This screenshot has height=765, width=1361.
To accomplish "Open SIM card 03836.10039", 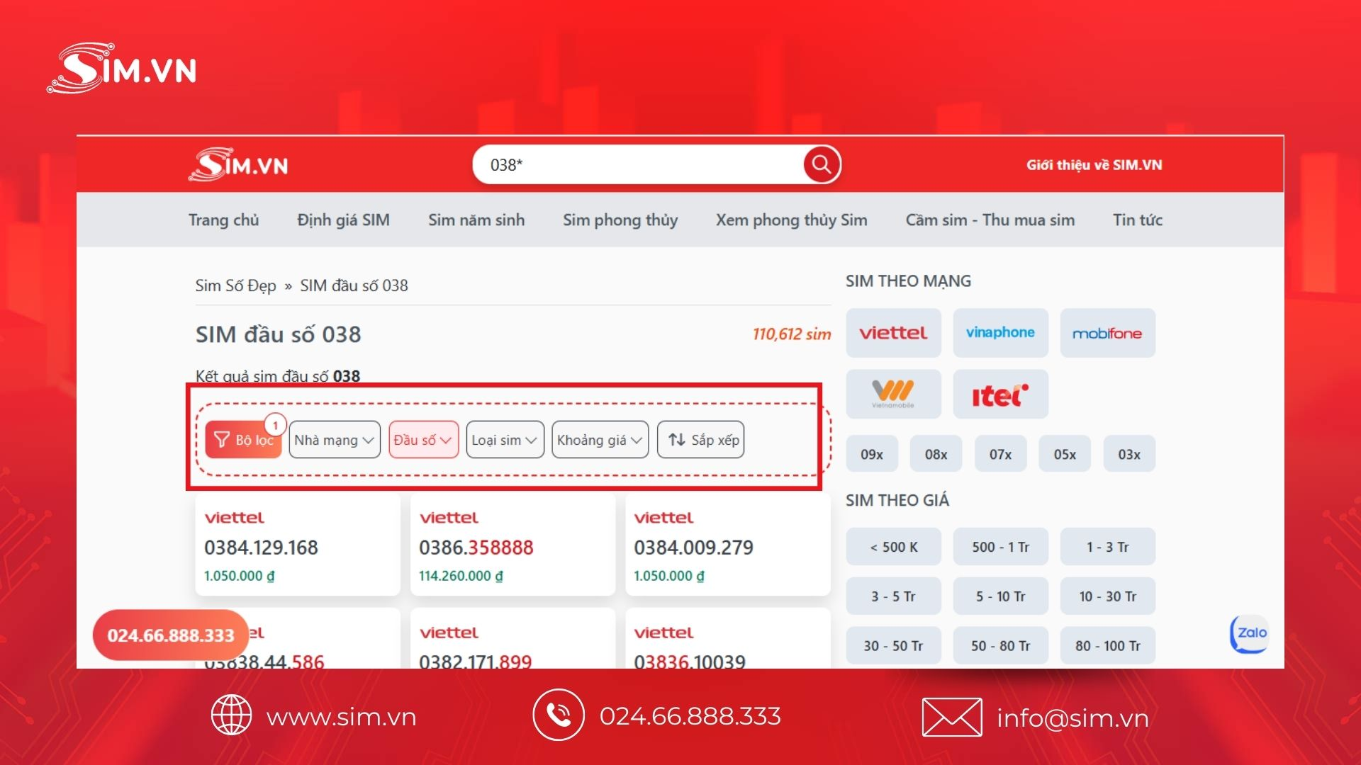I will click(x=728, y=639).
